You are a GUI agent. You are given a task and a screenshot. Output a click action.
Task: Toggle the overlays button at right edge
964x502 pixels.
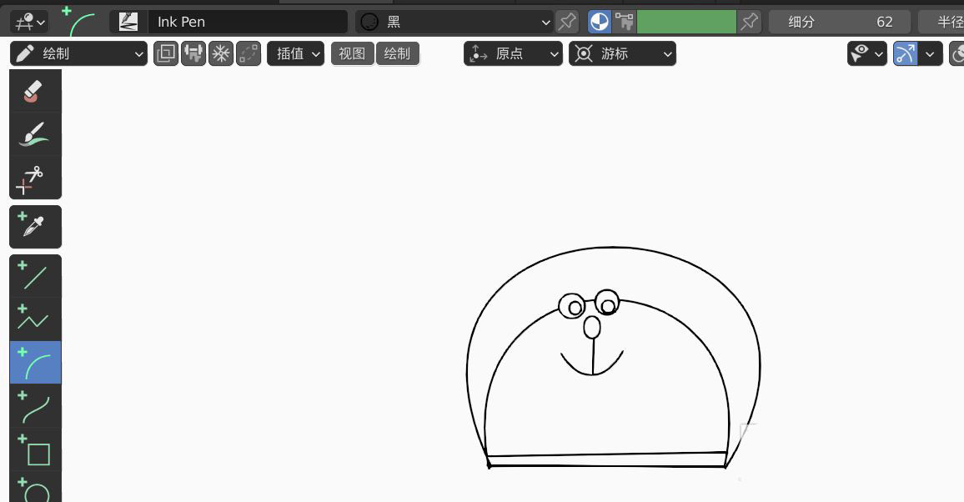click(957, 54)
